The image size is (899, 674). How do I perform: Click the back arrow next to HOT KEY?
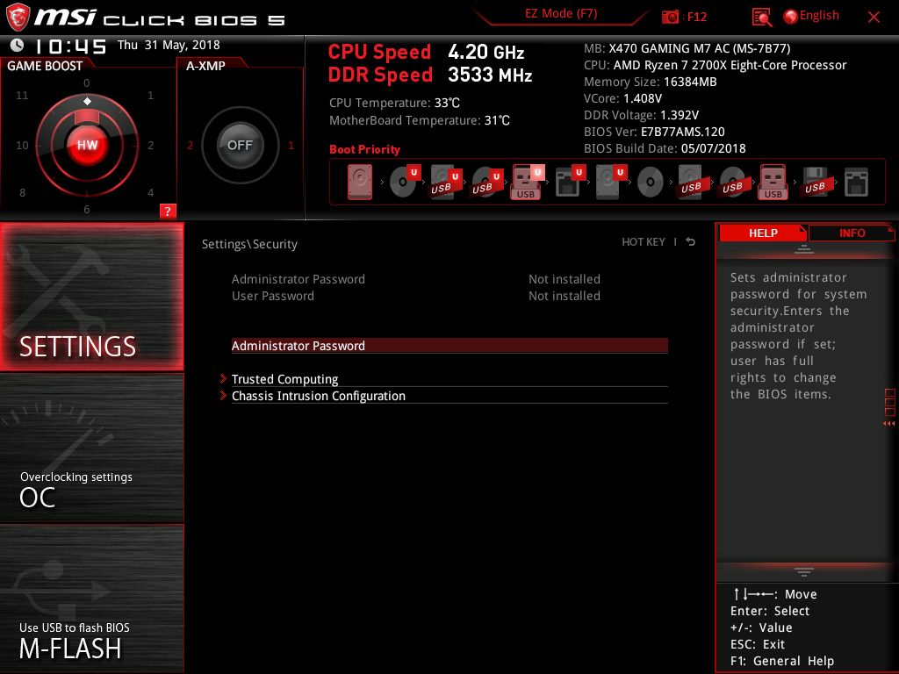[691, 242]
